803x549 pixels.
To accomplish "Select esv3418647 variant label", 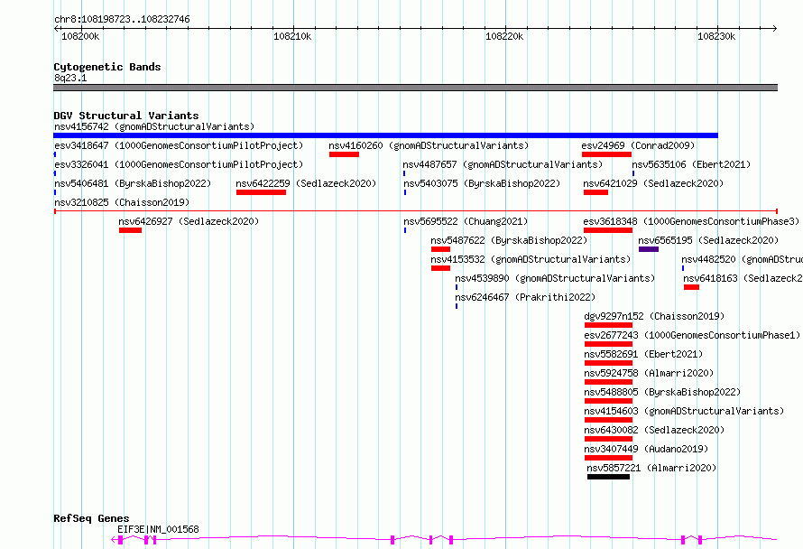I will [179, 145].
